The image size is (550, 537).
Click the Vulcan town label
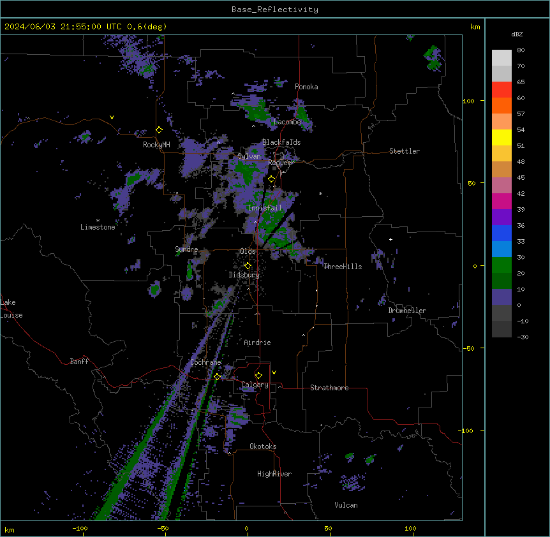click(x=346, y=505)
